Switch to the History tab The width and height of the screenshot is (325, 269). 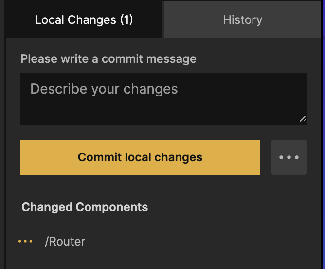tap(242, 20)
